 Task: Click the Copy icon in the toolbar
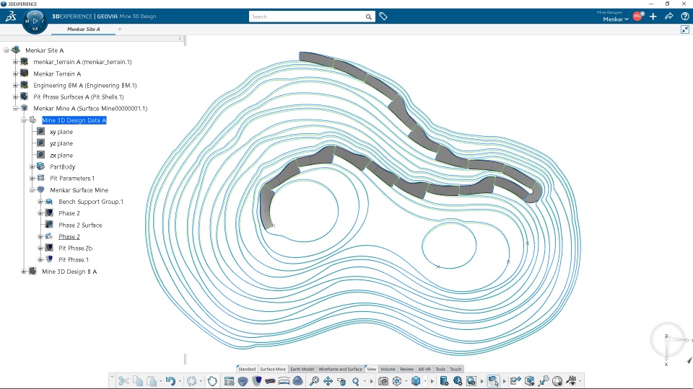138,381
